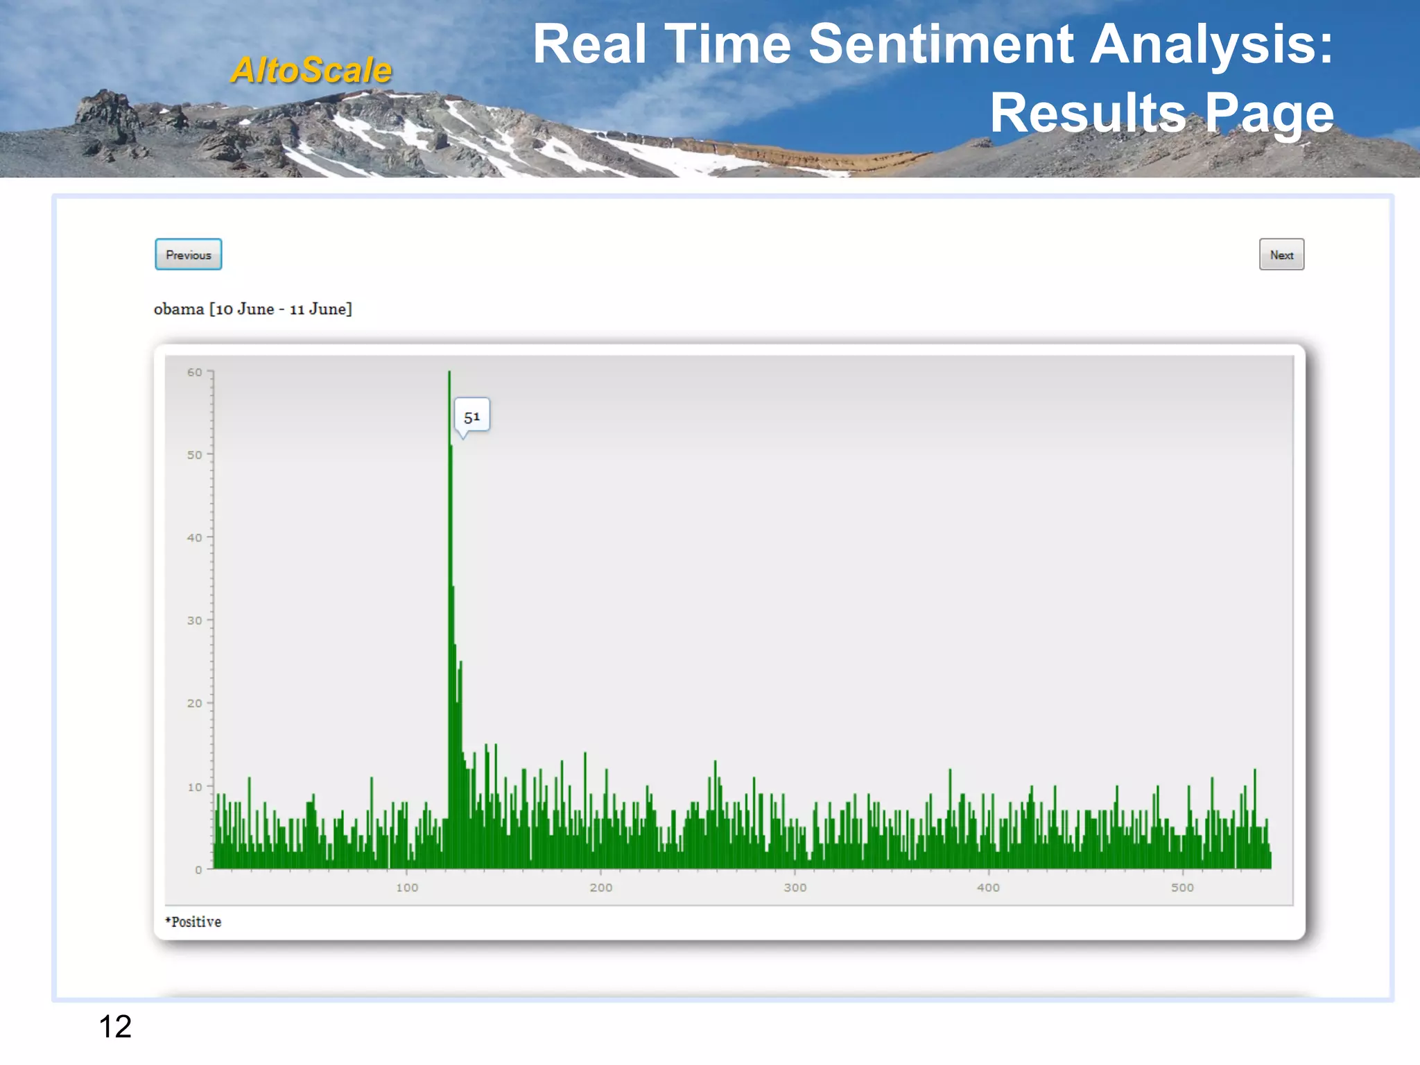Click the x-axis label 400

(989, 887)
